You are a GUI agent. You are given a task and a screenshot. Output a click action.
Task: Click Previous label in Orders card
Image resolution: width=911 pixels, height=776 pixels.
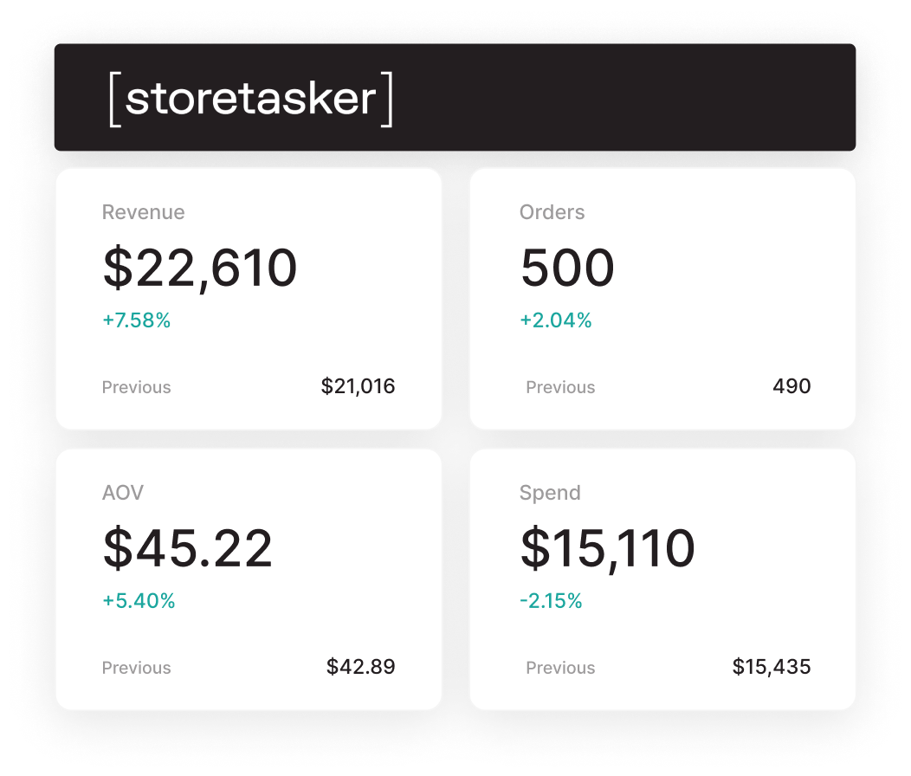click(x=560, y=388)
